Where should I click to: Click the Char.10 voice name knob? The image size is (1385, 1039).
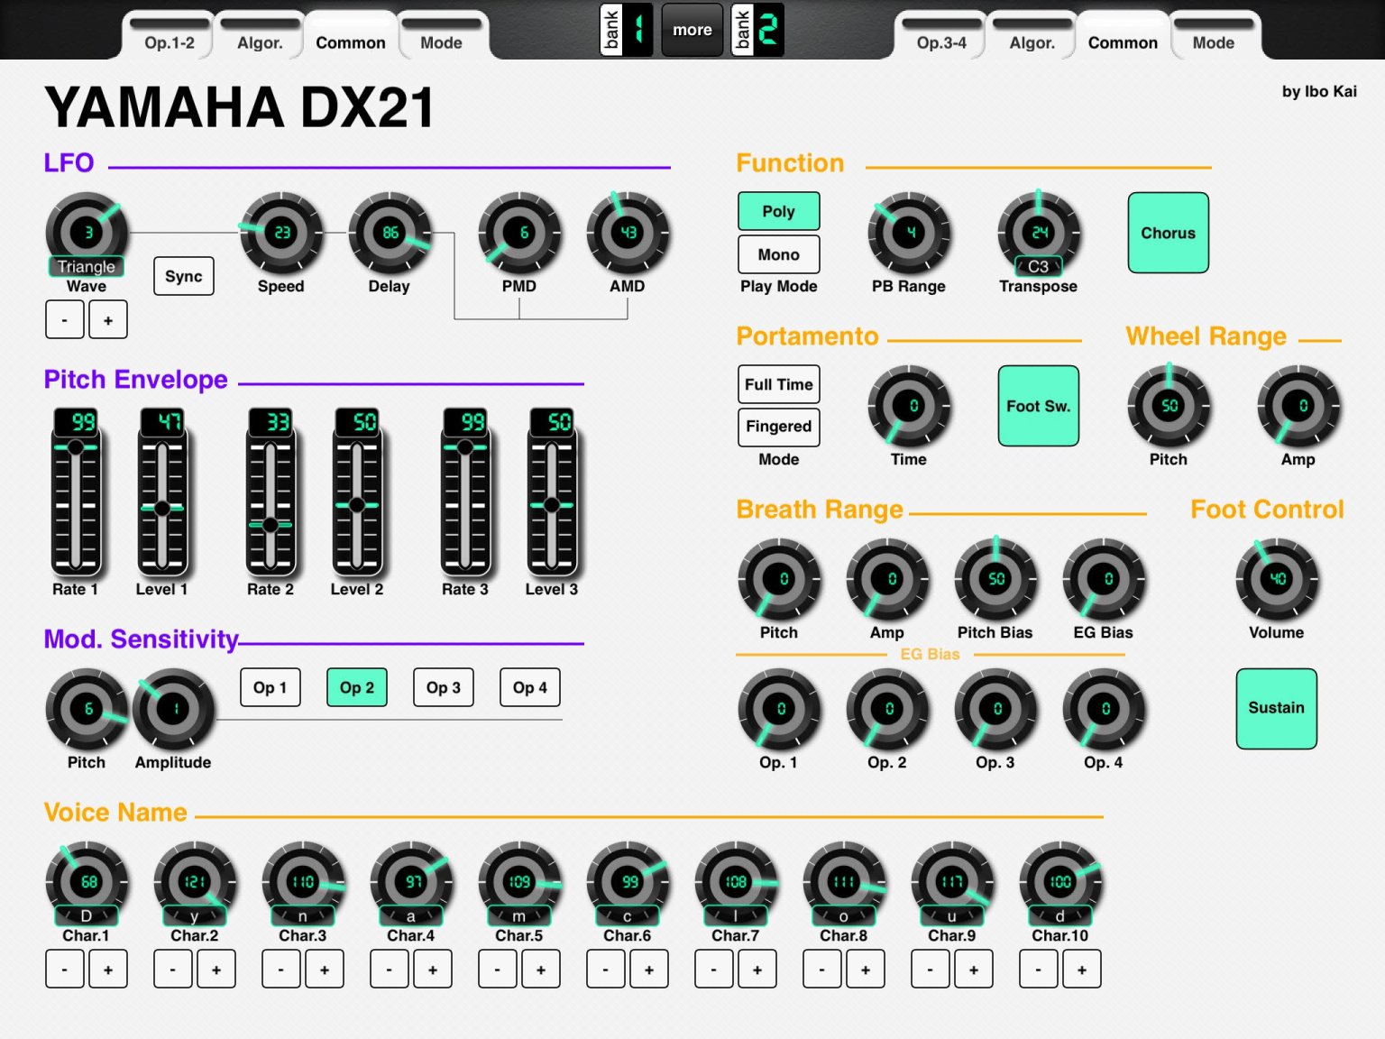(x=1060, y=882)
